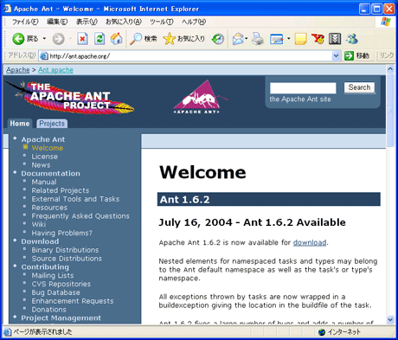Open the Edit icon dropdown arrow
Image resolution: width=398 pixels, height=340 pixels.
point(288,38)
